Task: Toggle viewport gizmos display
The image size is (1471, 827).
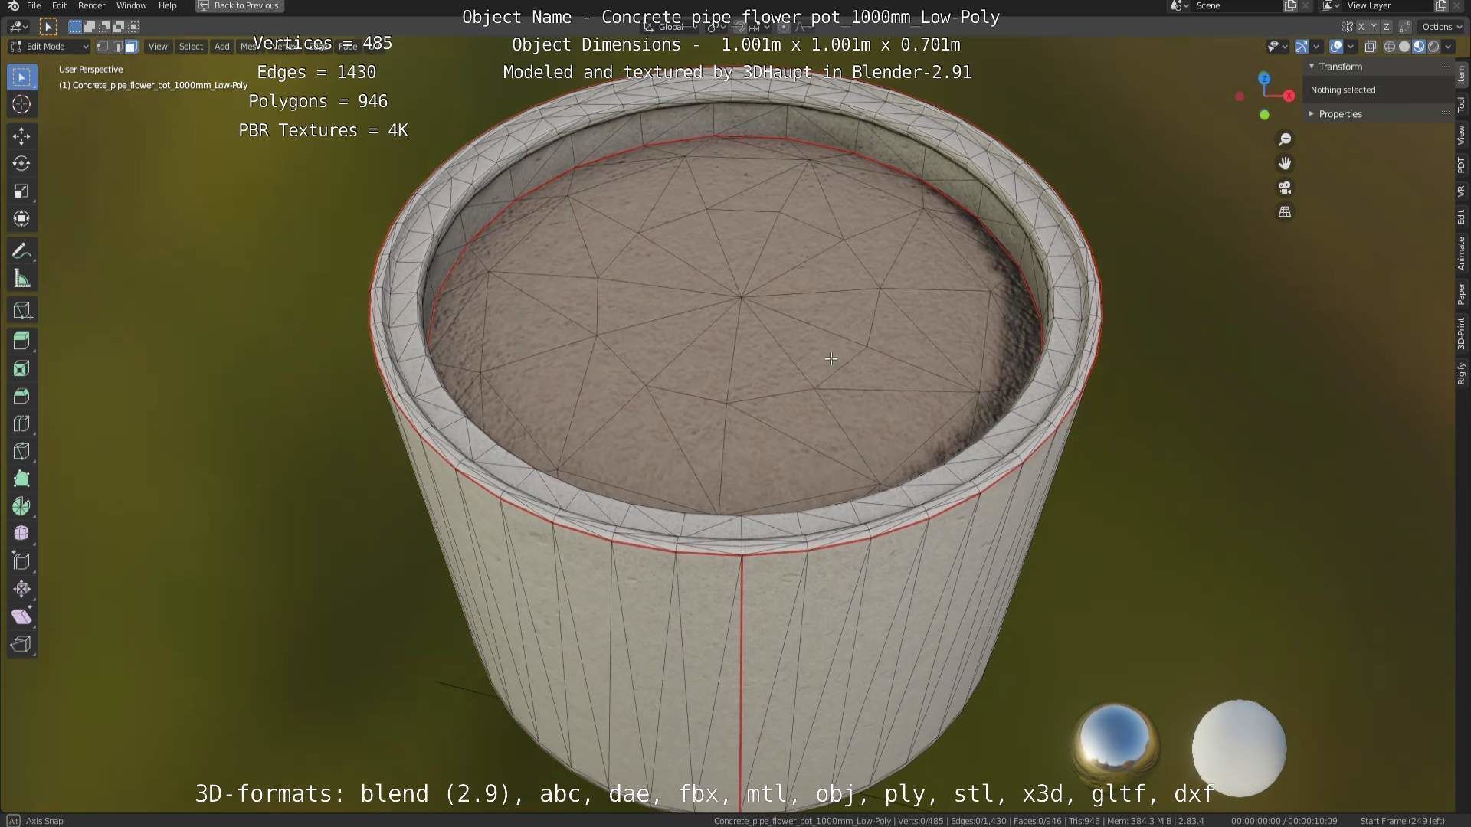Action: tap(1301, 47)
